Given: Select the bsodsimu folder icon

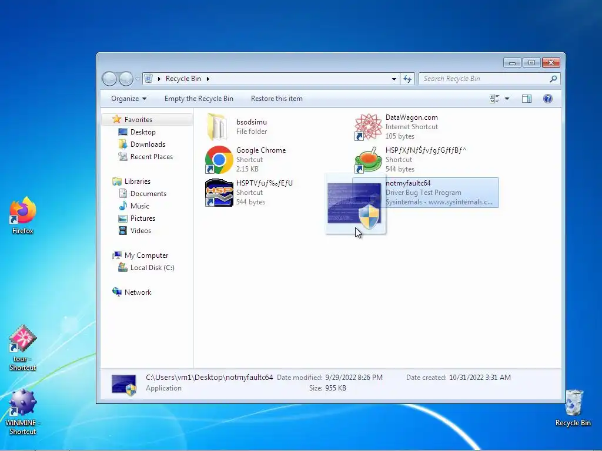Looking at the screenshot, I should [218, 127].
